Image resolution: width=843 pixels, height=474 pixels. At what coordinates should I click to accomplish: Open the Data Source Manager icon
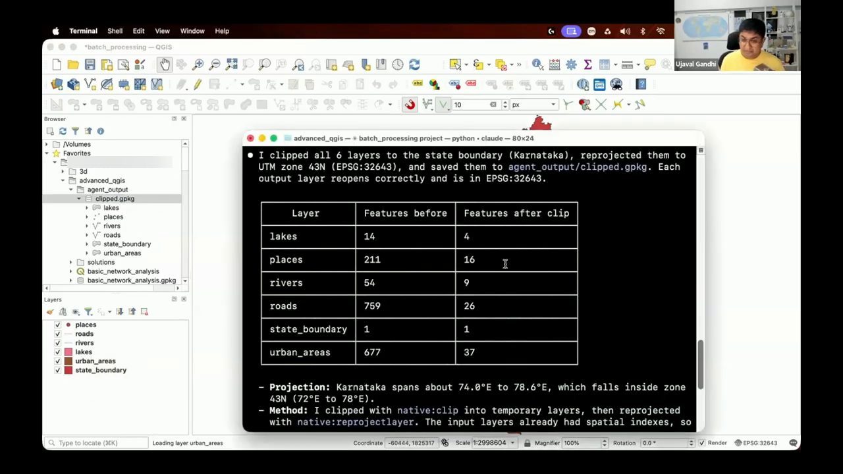[57, 84]
